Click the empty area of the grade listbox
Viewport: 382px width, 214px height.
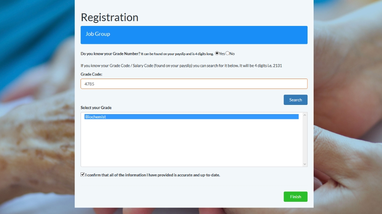click(x=191, y=143)
